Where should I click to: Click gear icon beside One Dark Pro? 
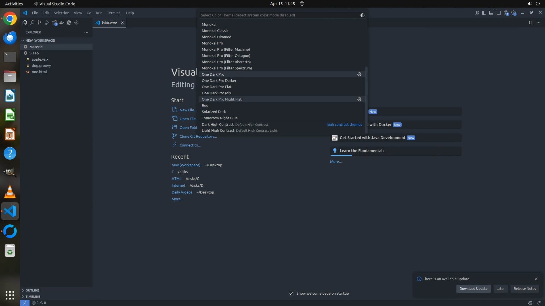359,74
